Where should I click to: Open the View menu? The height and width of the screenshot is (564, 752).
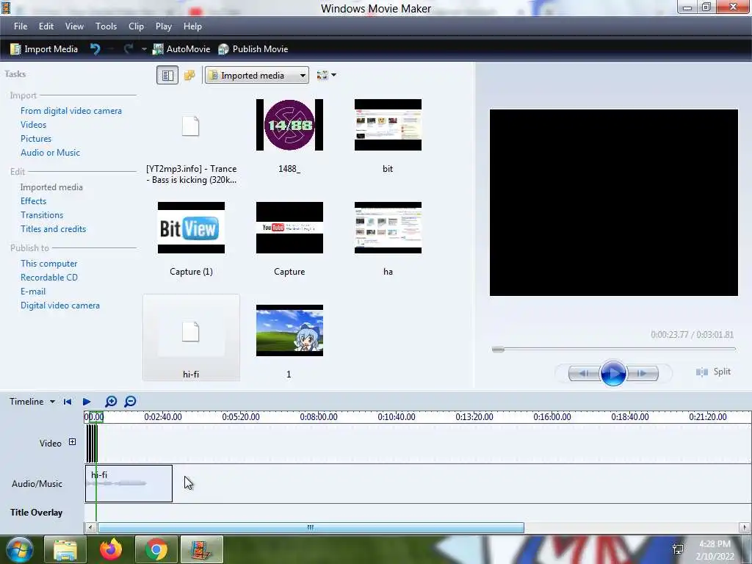coord(74,26)
